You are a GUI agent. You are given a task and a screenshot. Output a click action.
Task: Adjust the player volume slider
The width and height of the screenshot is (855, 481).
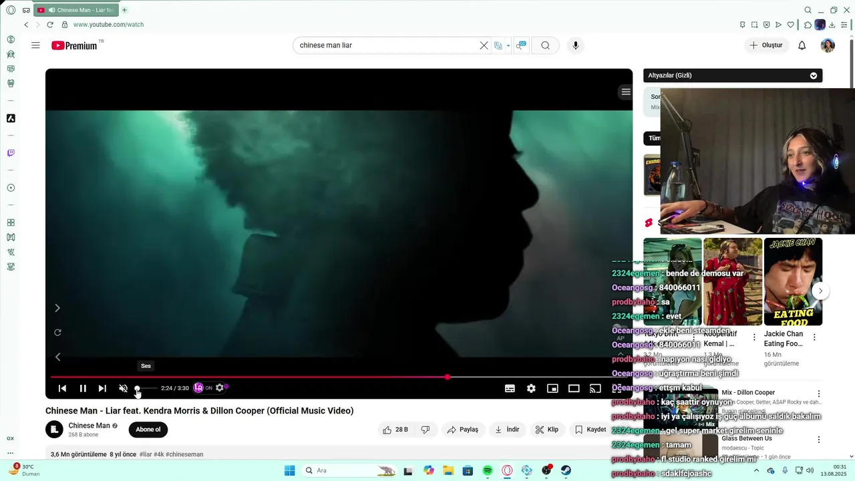point(146,388)
